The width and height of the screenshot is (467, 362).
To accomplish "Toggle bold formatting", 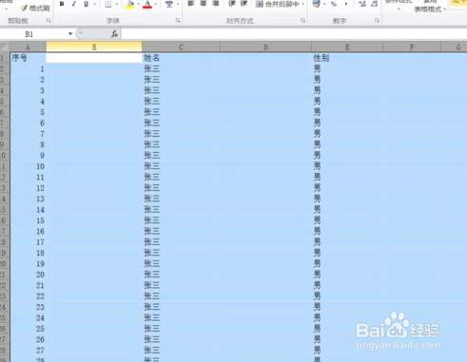I will [x=62, y=4].
